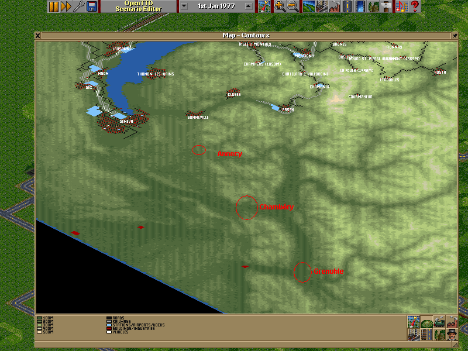Viewport: 468px width, 351px height.
Task: Click the Roads legend colour swatch
Action: 109,318
